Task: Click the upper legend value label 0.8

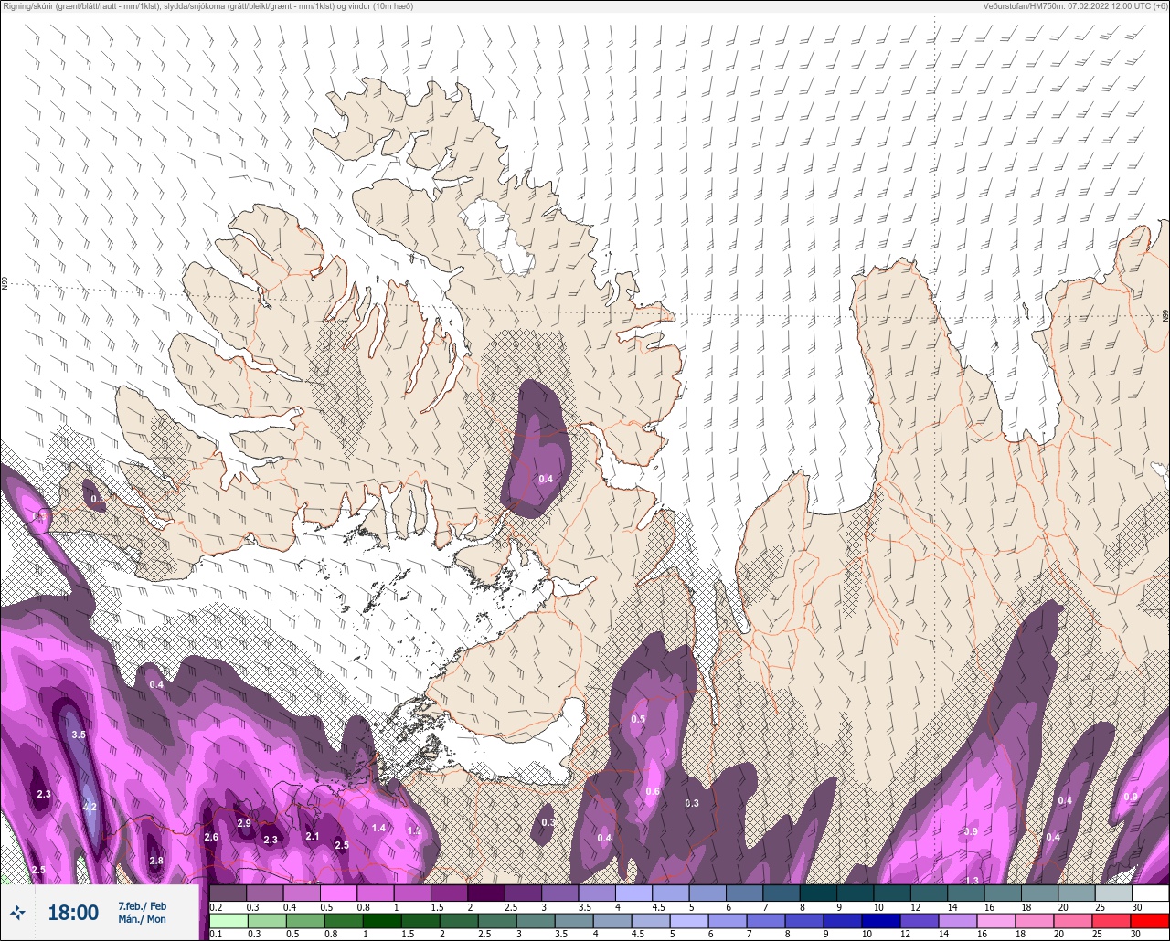Action: tap(364, 906)
